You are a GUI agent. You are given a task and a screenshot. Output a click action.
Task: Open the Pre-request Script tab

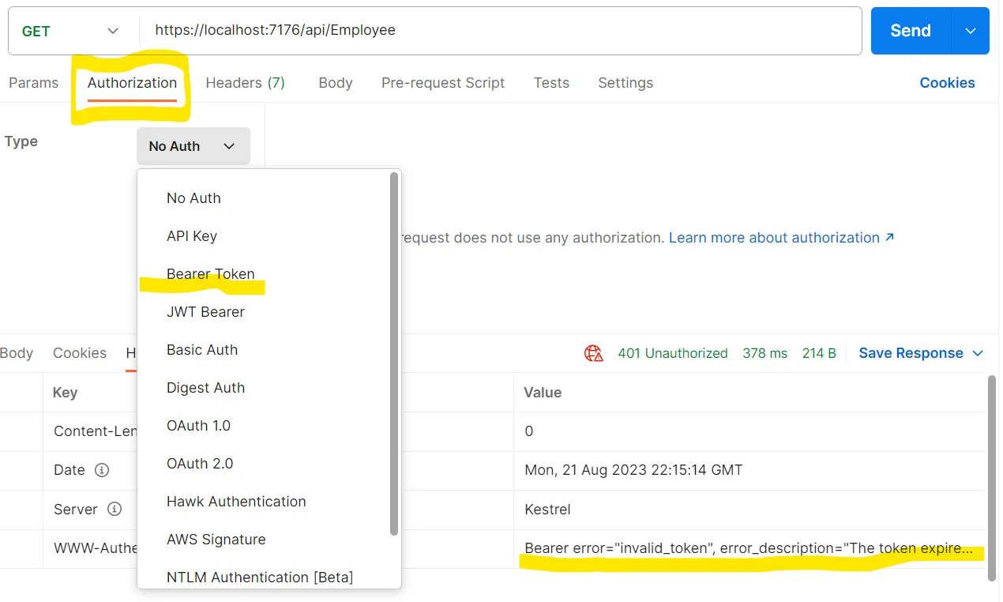pos(442,83)
